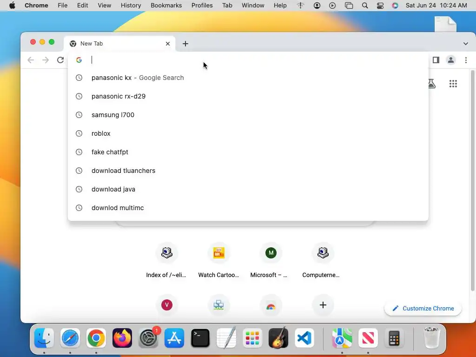Open News app from the dock

368,338
